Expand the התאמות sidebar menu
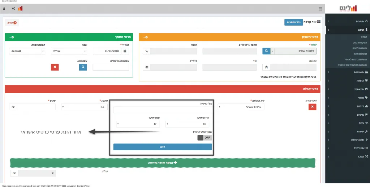This screenshot has height=187, width=370. point(348,89)
